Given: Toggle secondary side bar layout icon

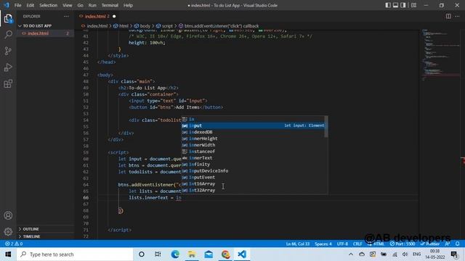Looking at the screenshot, I should point(403,5).
